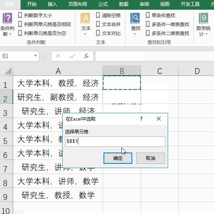Viewport: 214px width, 214px height.
Task: Switch to the 审阅 tab
Action: [144, 4]
